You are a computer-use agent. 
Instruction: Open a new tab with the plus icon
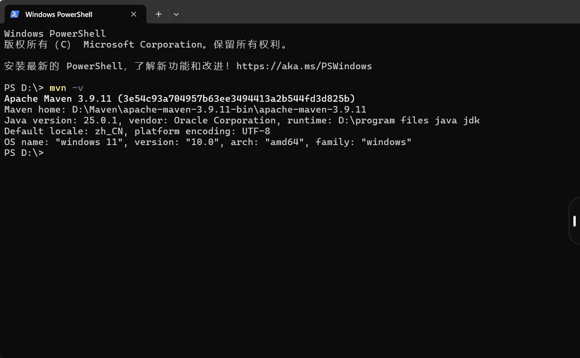pyautogui.click(x=158, y=14)
